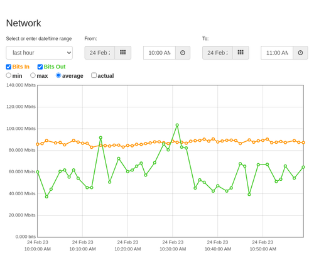Click the first Bits In data point at 10:00 AM

[38, 144]
